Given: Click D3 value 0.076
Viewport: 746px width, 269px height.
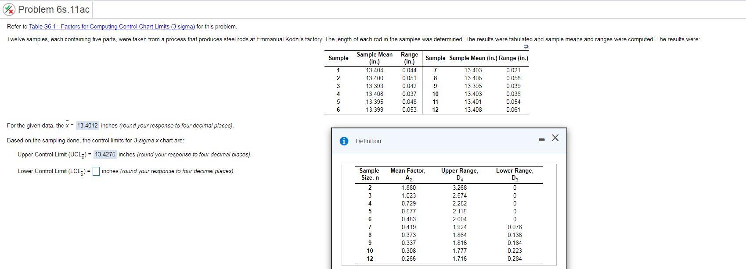Looking at the screenshot, I should [x=515, y=227].
